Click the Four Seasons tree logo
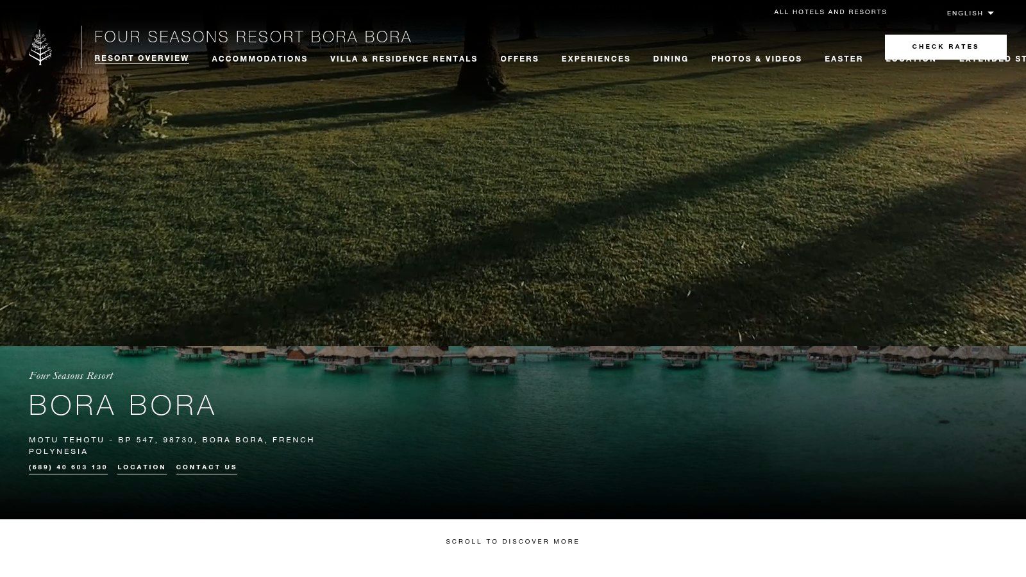 pyautogui.click(x=40, y=47)
